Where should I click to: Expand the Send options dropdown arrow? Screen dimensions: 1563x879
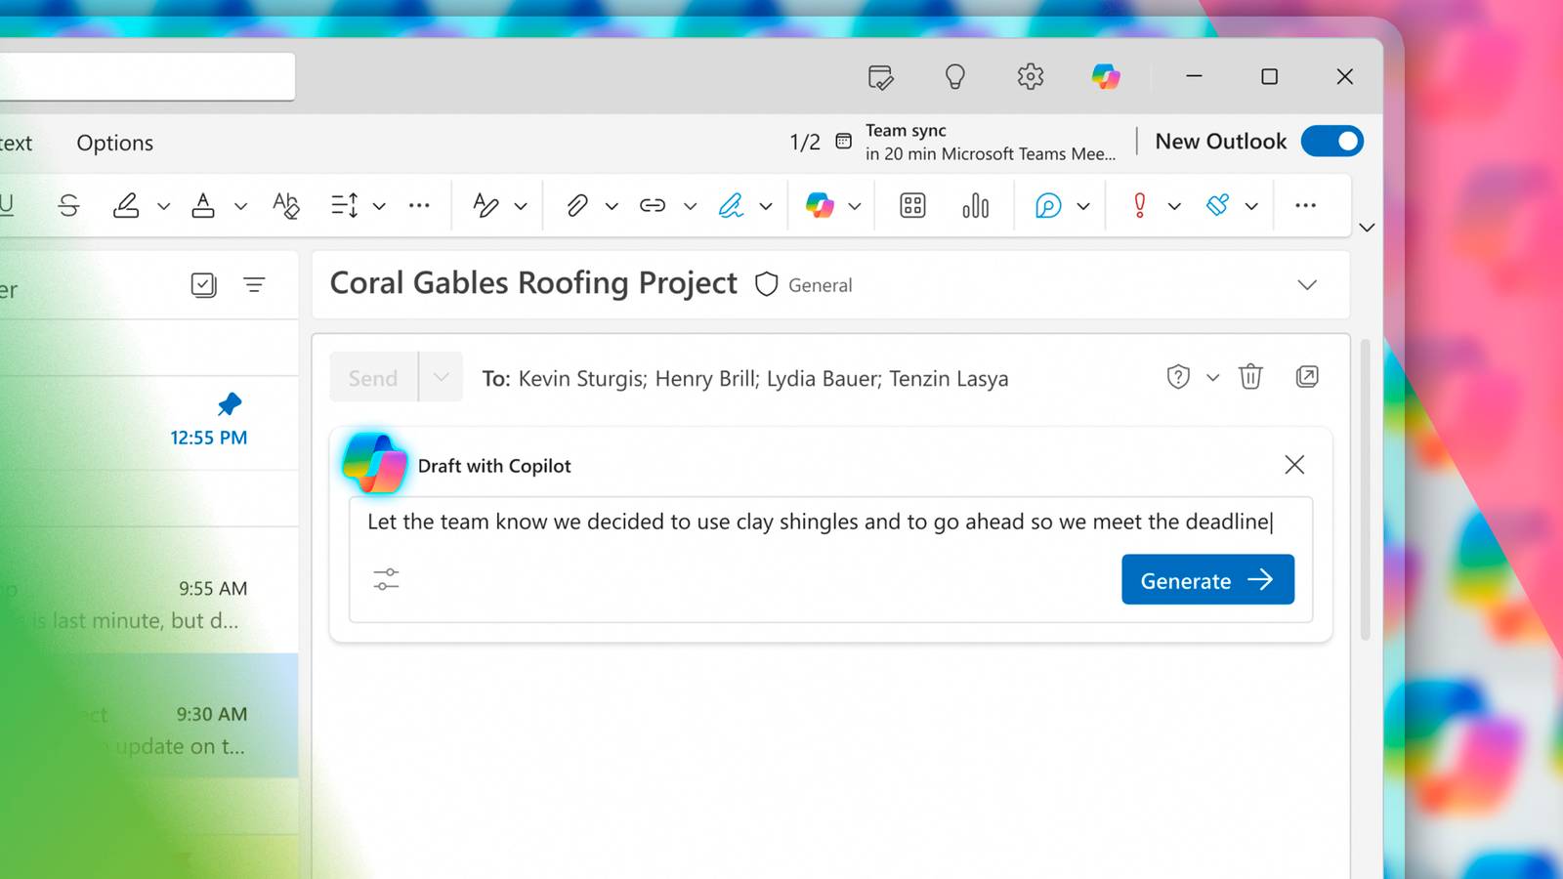tap(441, 378)
